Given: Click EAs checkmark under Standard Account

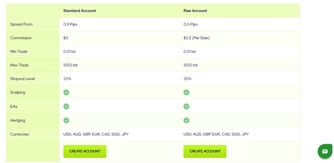Looking at the screenshot, I should pos(66,106).
